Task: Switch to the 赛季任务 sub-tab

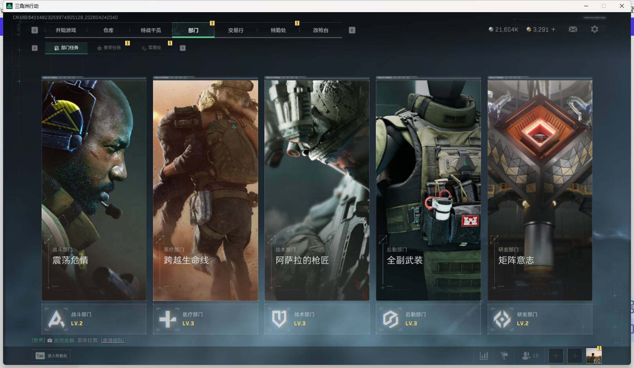Action: (109, 48)
